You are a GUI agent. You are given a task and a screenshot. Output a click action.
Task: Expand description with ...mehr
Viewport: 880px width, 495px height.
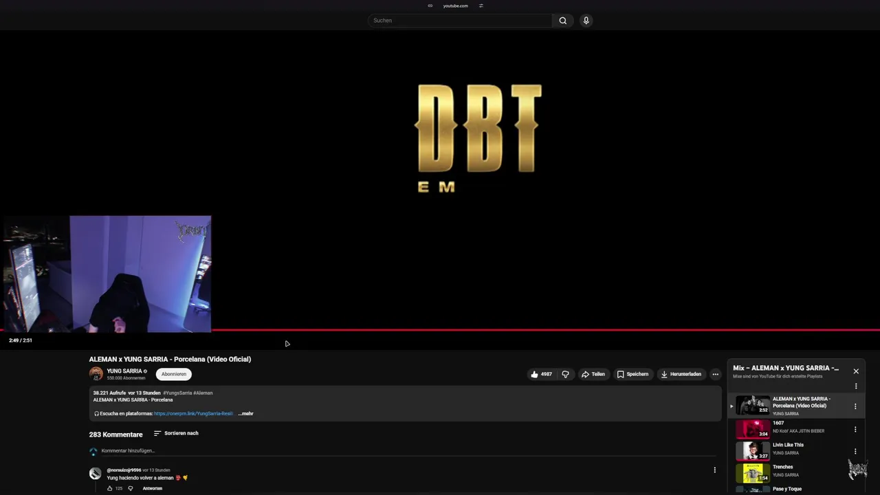[x=245, y=414]
